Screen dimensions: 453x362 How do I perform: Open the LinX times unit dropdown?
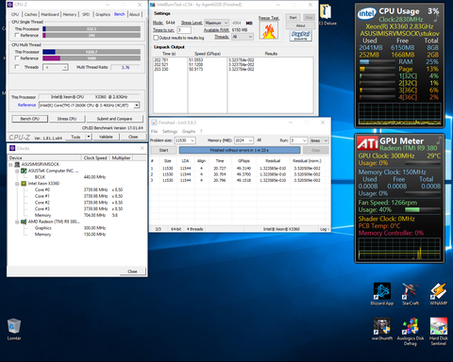pos(319,140)
